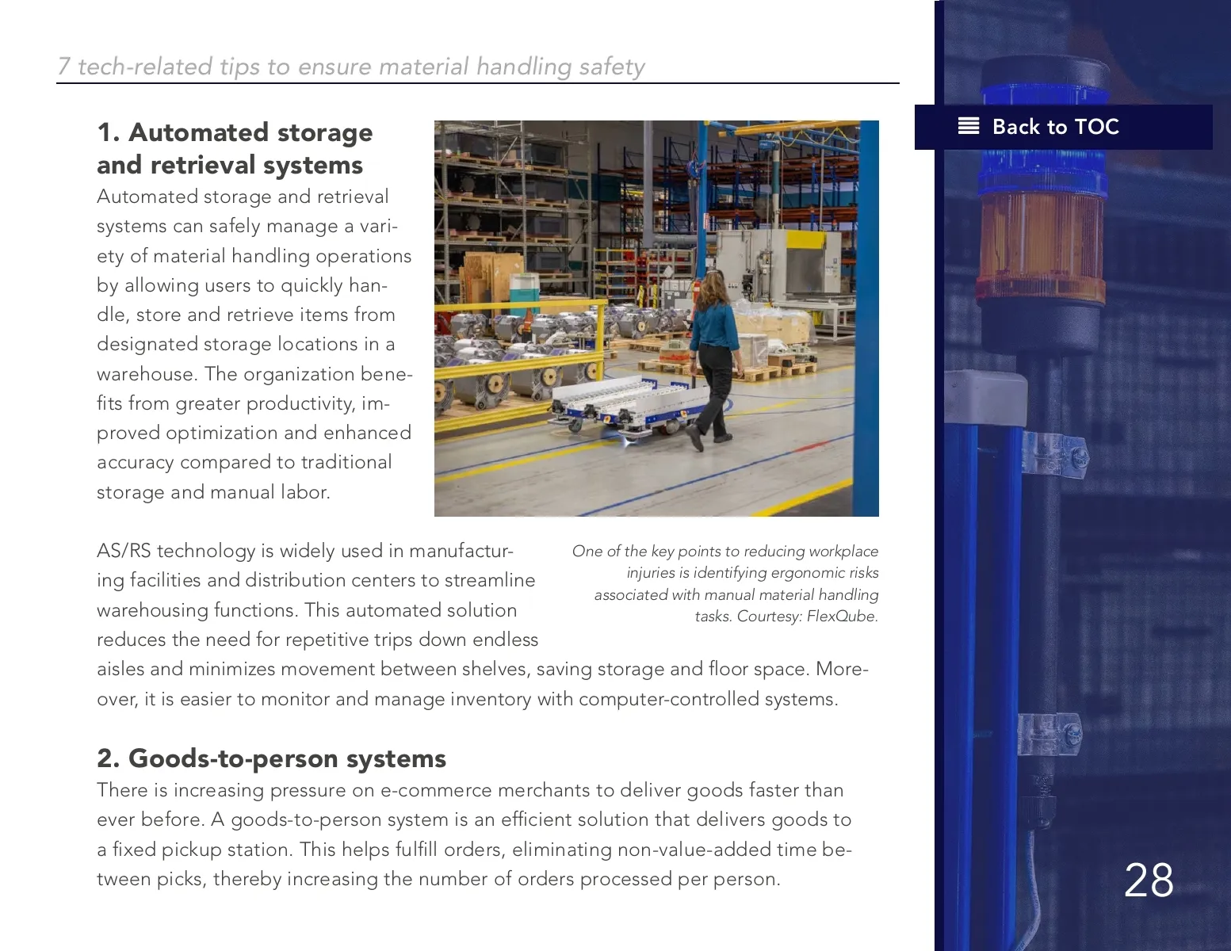
Task: Click the FlexQube photo caption
Action: (725, 583)
